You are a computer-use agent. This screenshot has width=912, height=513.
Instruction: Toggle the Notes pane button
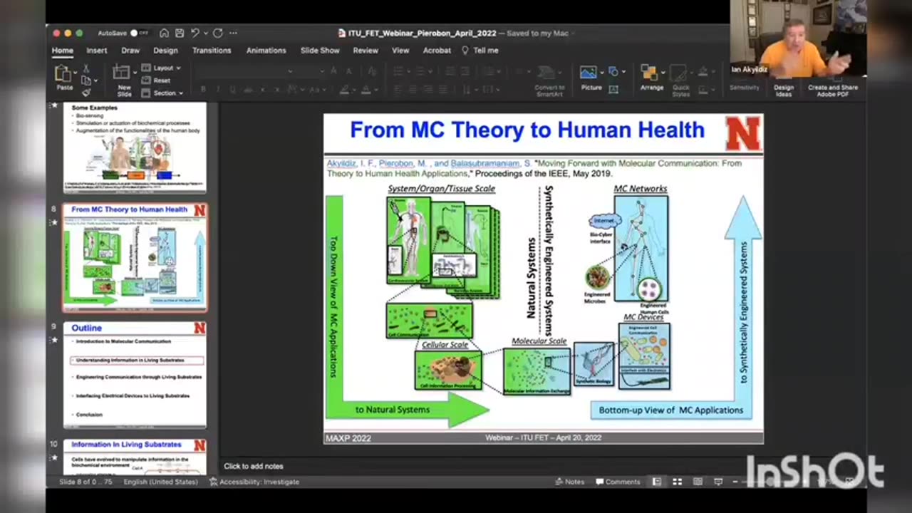click(x=570, y=482)
